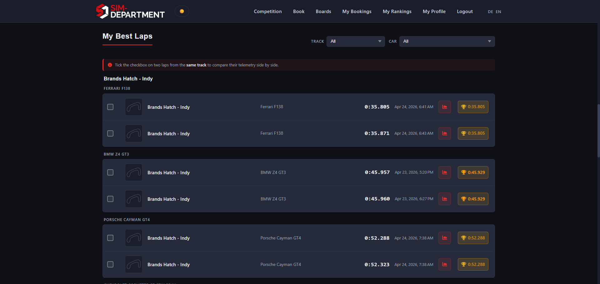Expand the TRACK filter dropdown
This screenshot has width=600, height=284.
tap(356, 41)
